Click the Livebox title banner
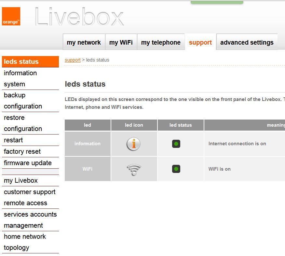Screen dimensions: 285x256 click(79, 17)
